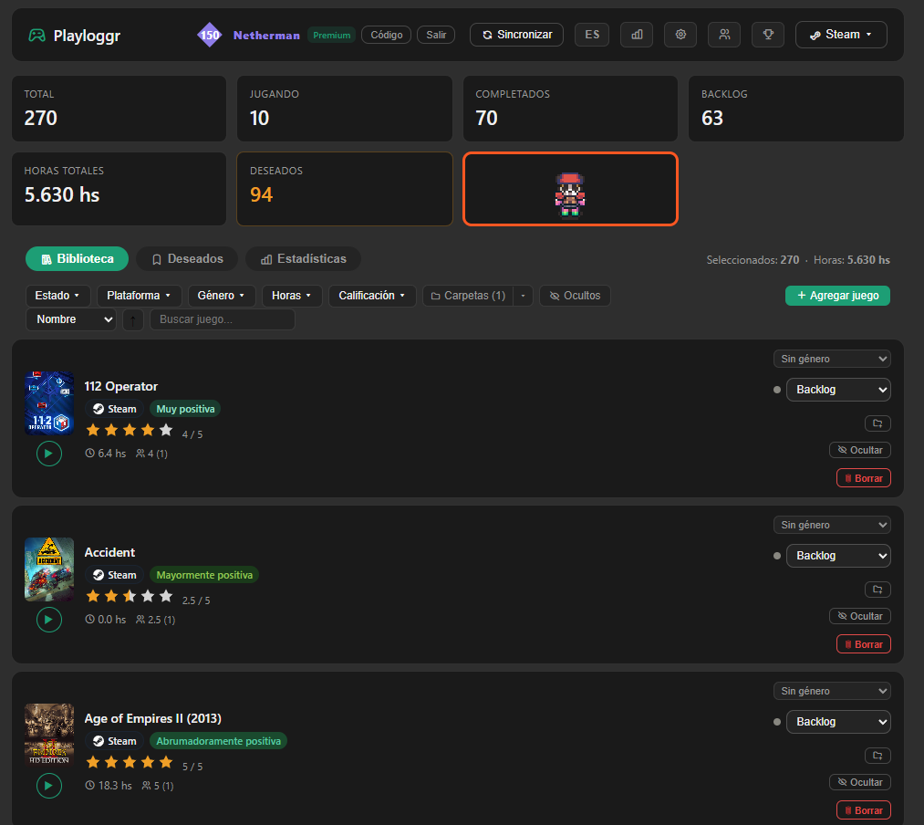The width and height of the screenshot is (924, 825).
Task: Click the Premium badge
Action: (x=331, y=36)
